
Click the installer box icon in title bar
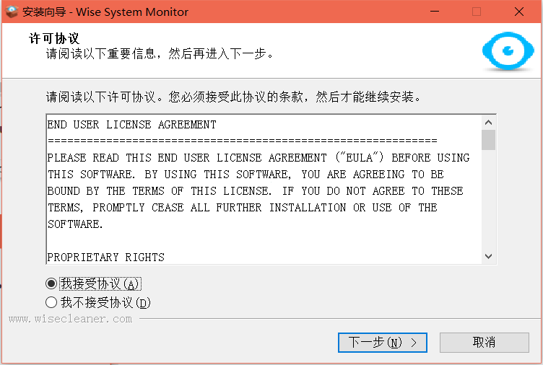(12, 12)
